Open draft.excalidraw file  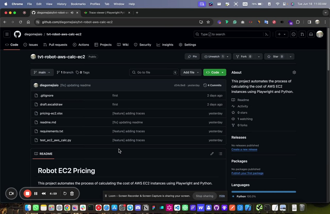(51, 104)
